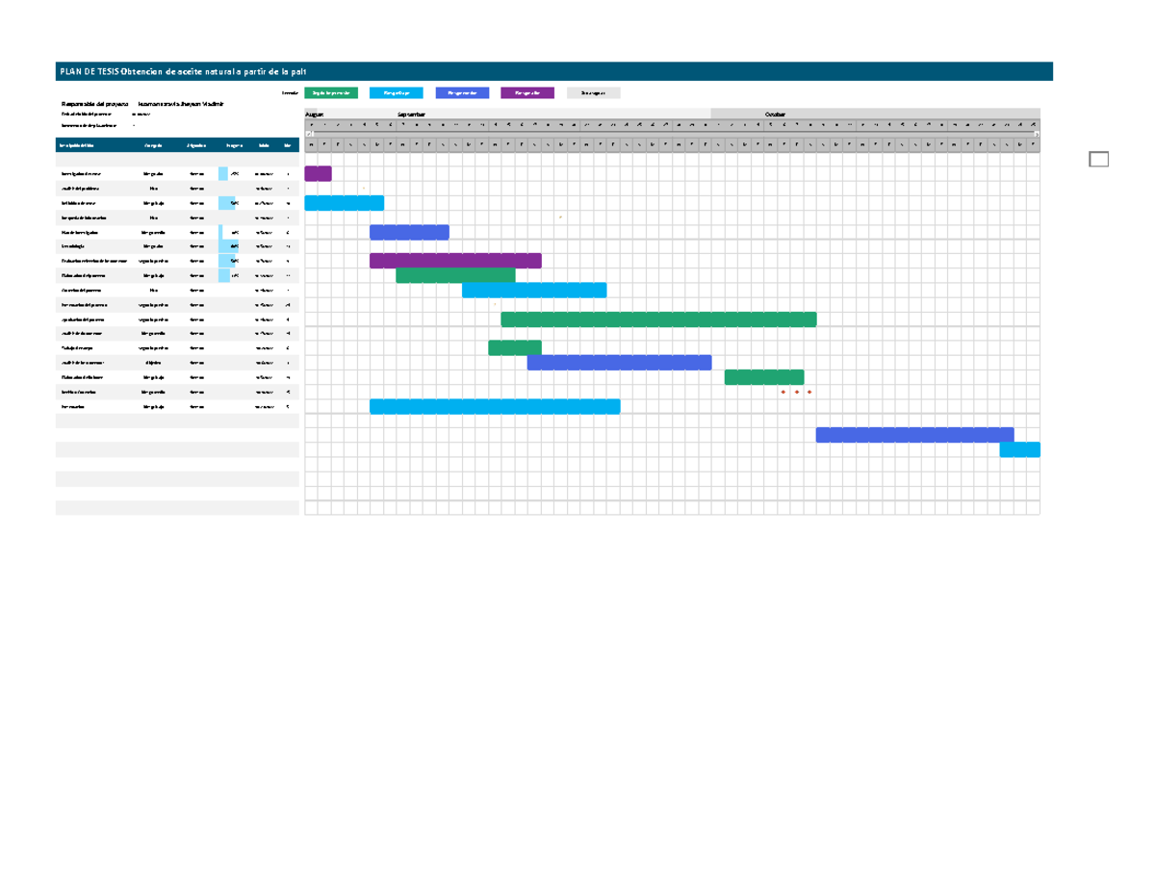Click the PLAN DE TESIS title banner
The height and width of the screenshot is (892, 1155).
[x=192, y=69]
